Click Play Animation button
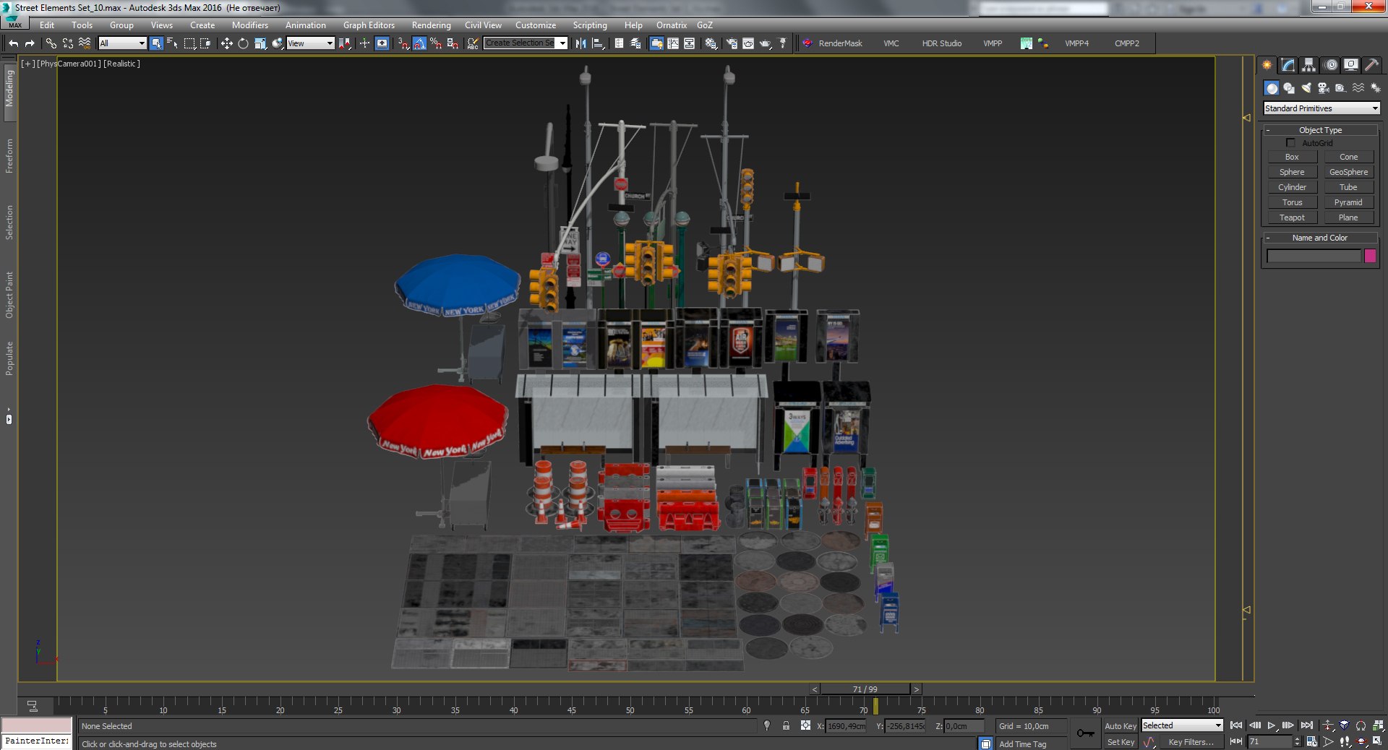 (x=1272, y=725)
